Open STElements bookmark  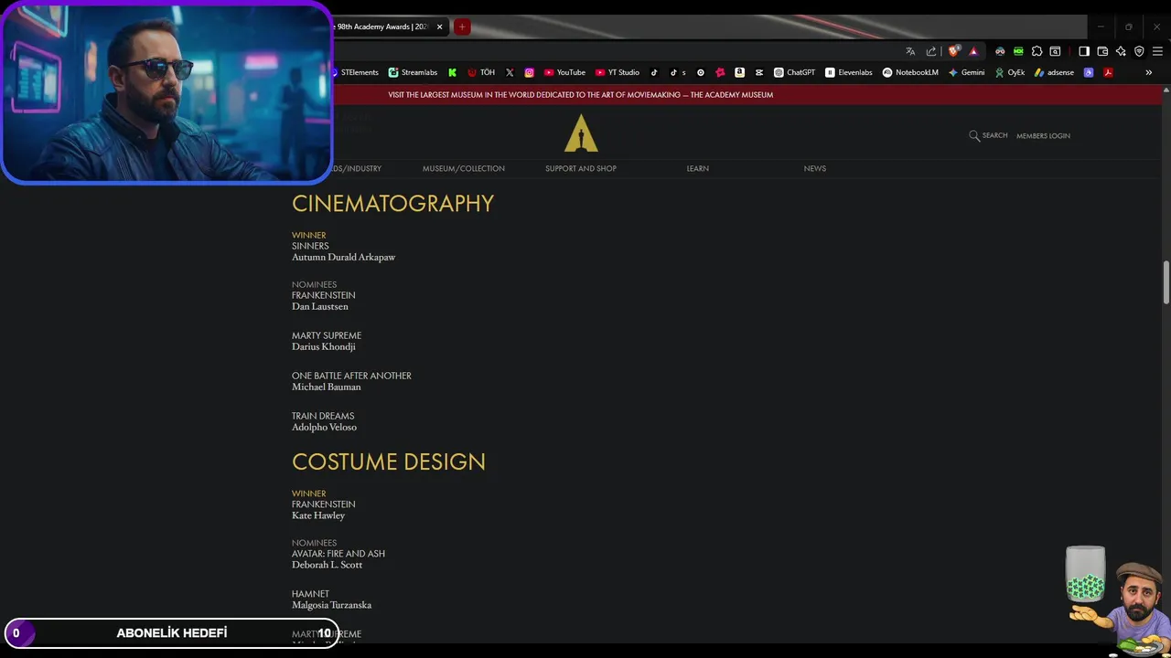[x=355, y=72]
